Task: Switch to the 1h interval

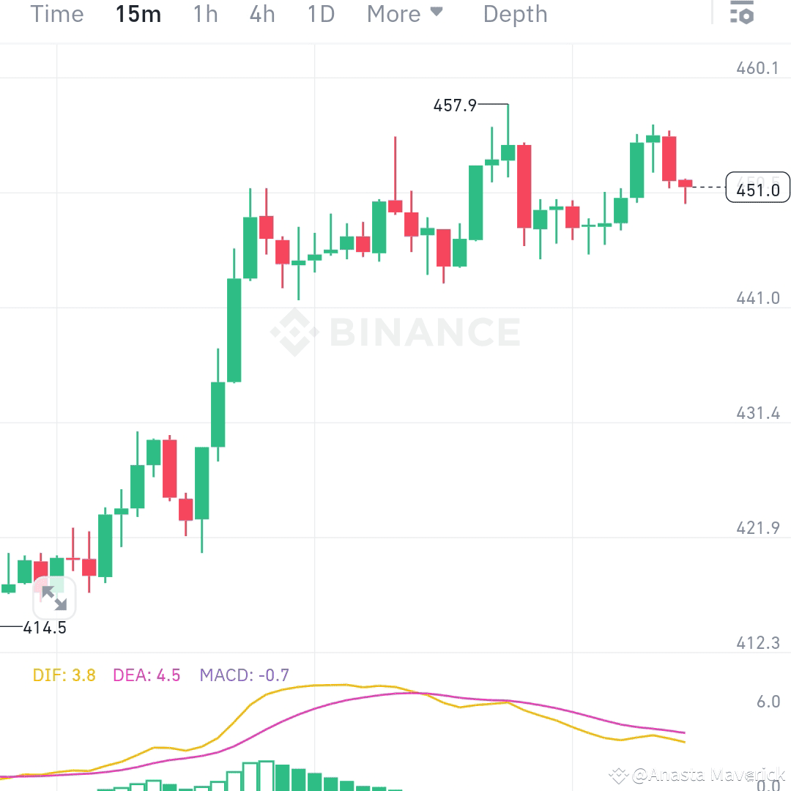Action: pos(204,13)
